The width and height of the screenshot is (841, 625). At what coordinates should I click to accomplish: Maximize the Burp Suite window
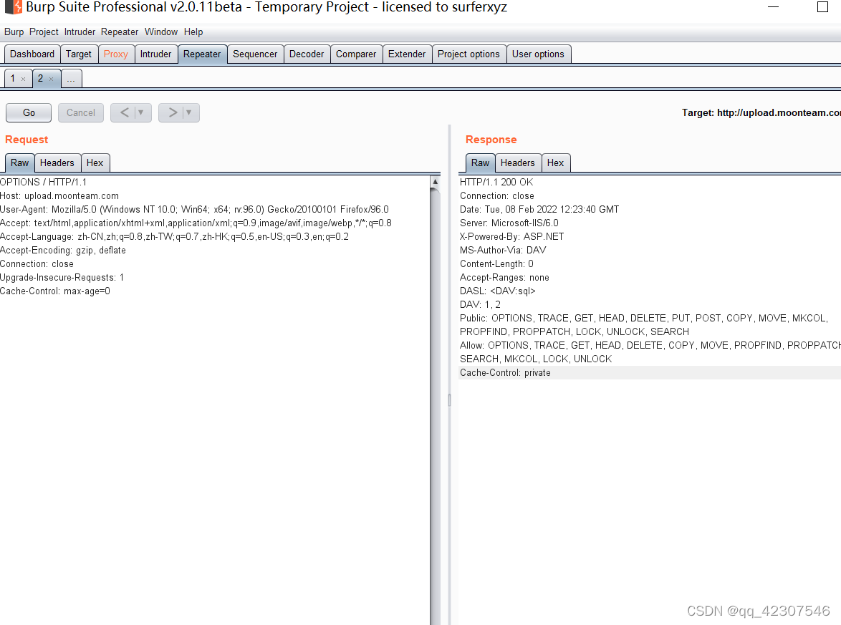[823, 7]
